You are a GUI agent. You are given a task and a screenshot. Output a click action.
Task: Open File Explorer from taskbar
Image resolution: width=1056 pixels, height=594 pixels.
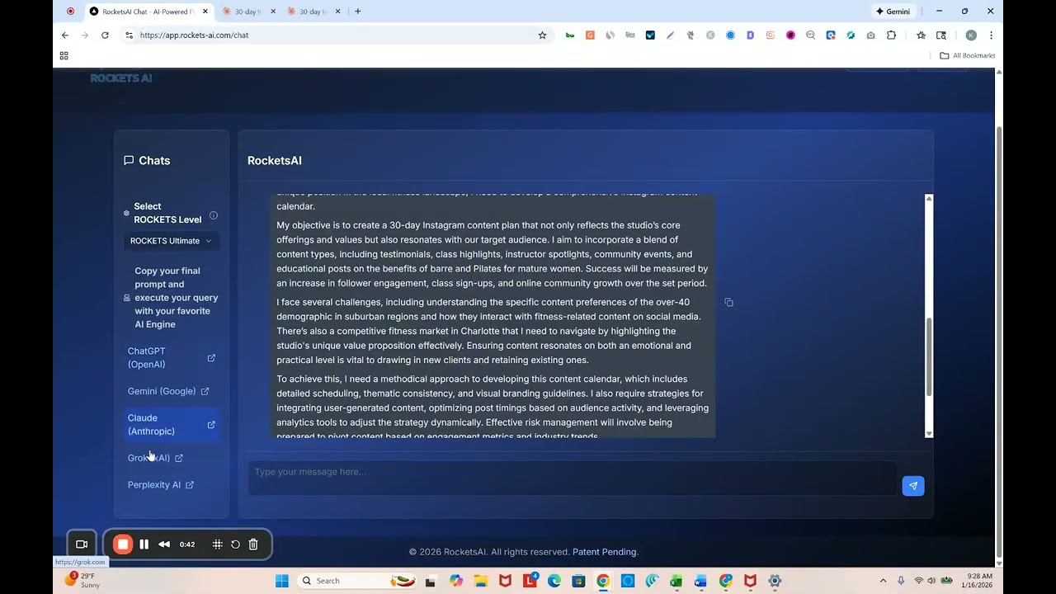coord(480,581)
